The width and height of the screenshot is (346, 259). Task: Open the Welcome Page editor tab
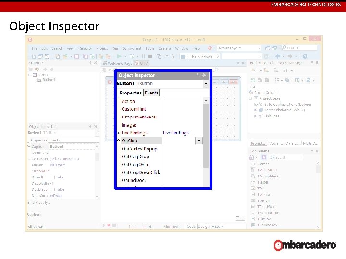coord(118,63)
